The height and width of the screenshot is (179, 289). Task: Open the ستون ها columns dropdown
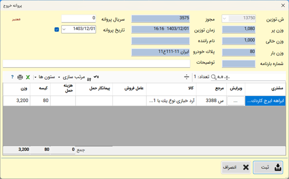45,77
